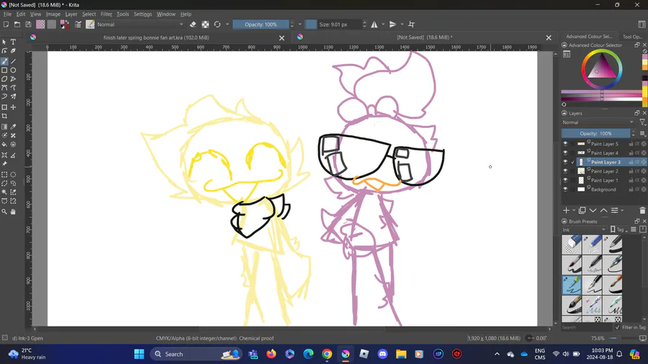Select the Gradient tool
Viewport: 648px width, 364px height.
pyautogui.click(x=4, y=127)
